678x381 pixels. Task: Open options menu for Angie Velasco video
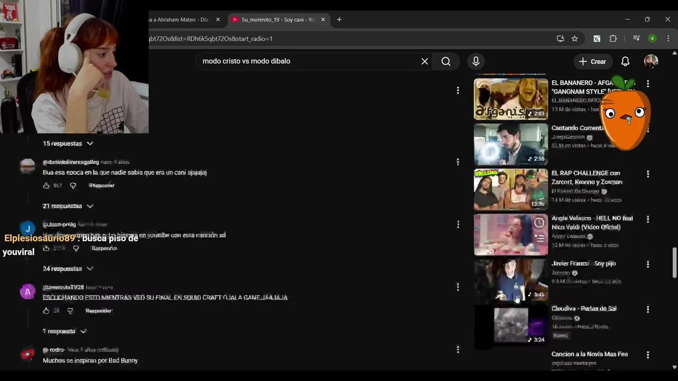coord(648,219)
